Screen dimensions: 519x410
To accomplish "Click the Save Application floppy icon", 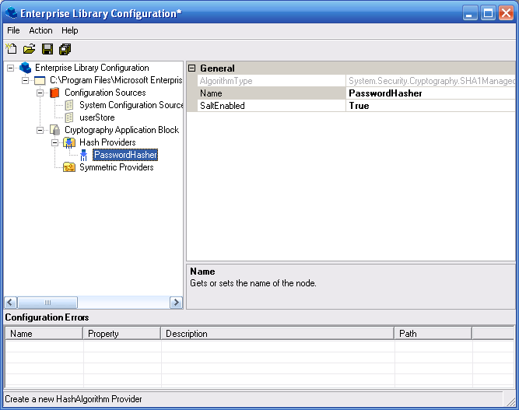I will pos(47,49).
